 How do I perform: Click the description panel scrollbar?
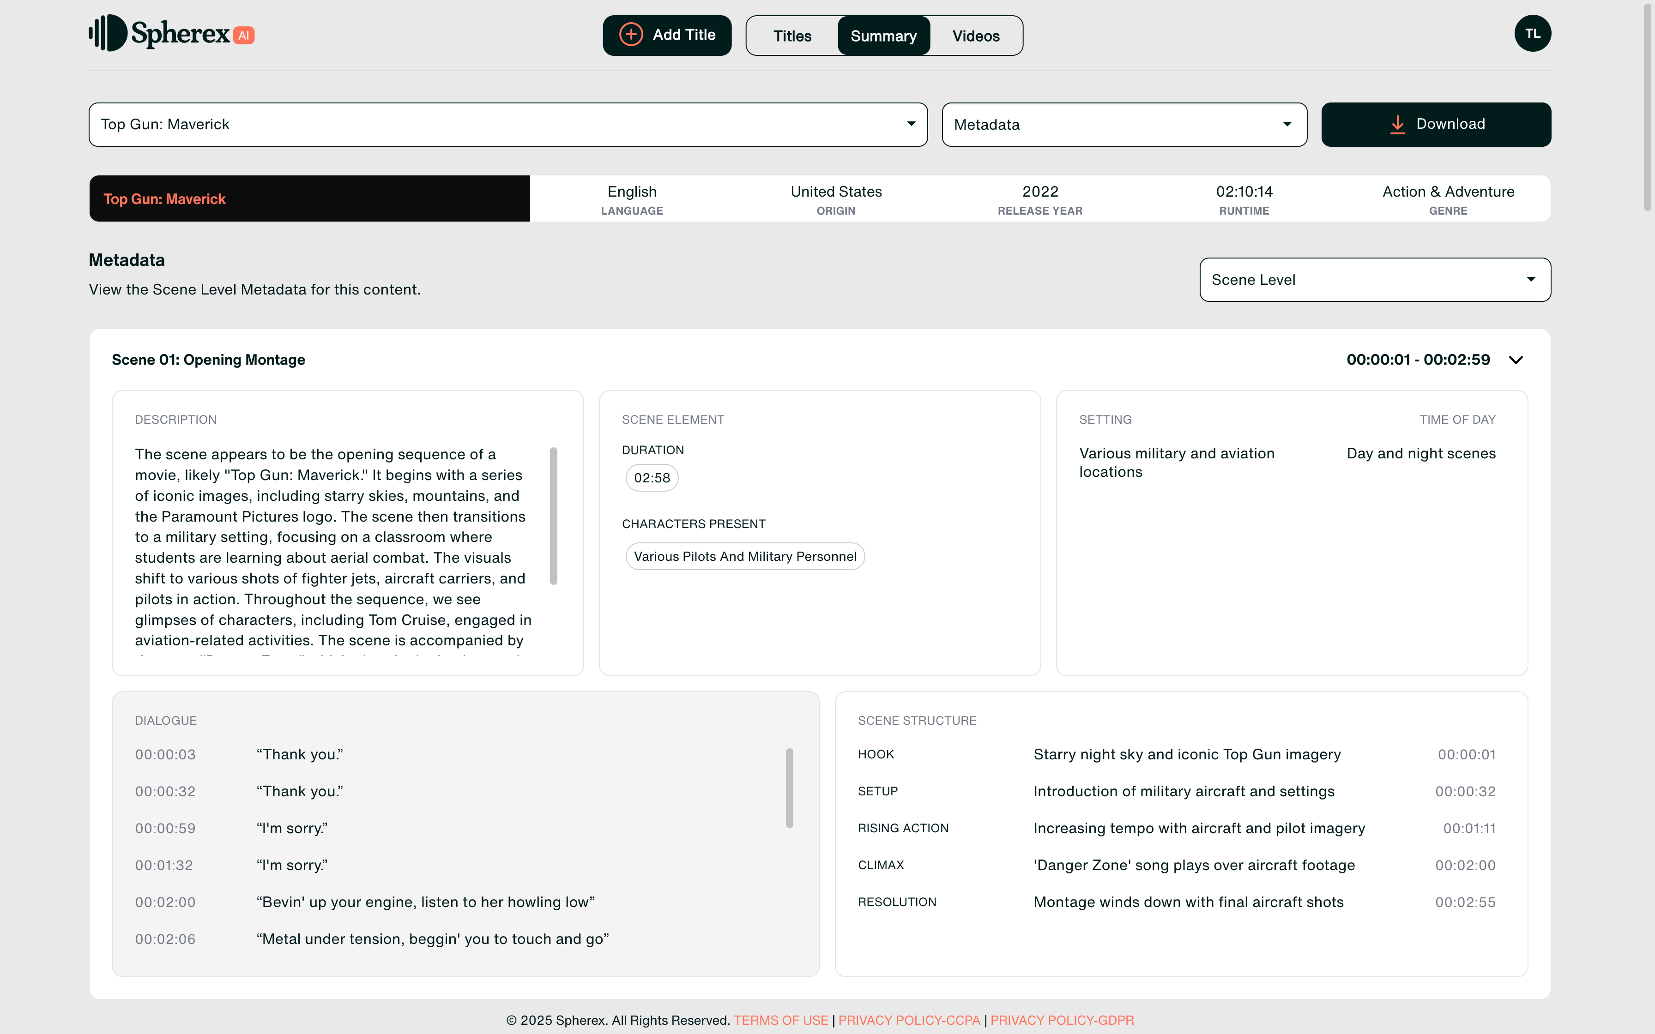pos(553,517)
